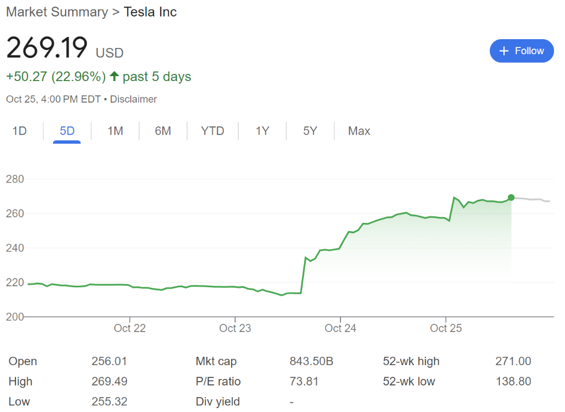The image size is (565, 412).
Task: Click the 52-wk high value 271.00
Action: tap(513, 361)
